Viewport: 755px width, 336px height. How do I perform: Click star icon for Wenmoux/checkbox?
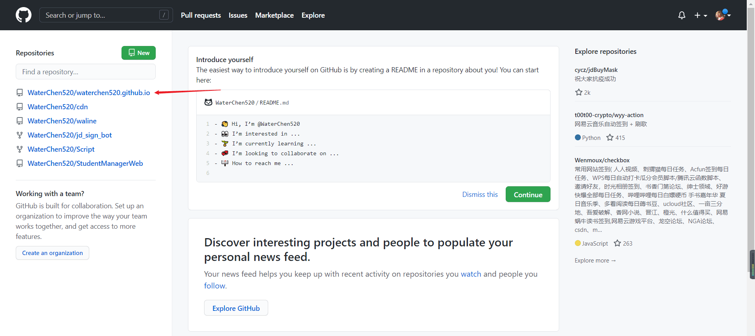[617, 243]
